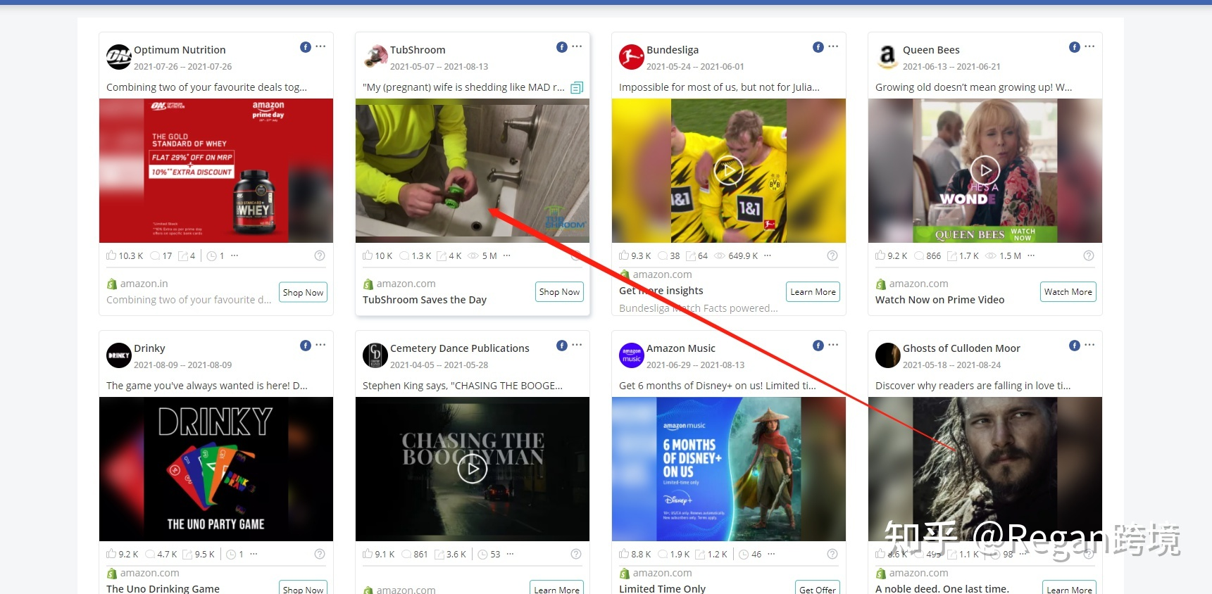Image resolution: width=1212 pixels, height=594 pixels.
Task: Play the Queen Bees ad video
Action: coord(985,170)
